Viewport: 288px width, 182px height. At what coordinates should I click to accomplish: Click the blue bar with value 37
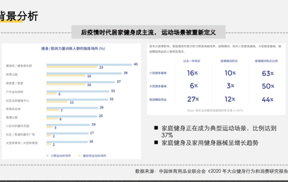pos(81,82)
